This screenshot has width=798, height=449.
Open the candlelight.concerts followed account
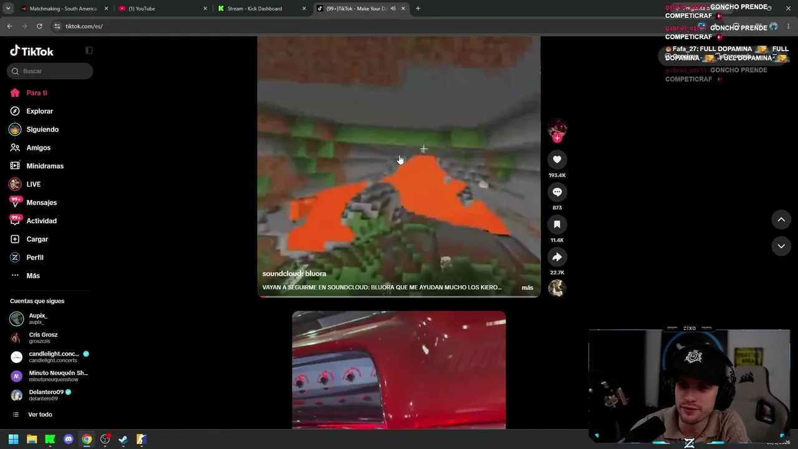50,357
